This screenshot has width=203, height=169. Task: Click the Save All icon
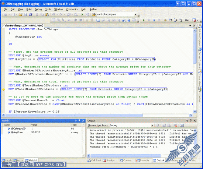tap(31, 15)
